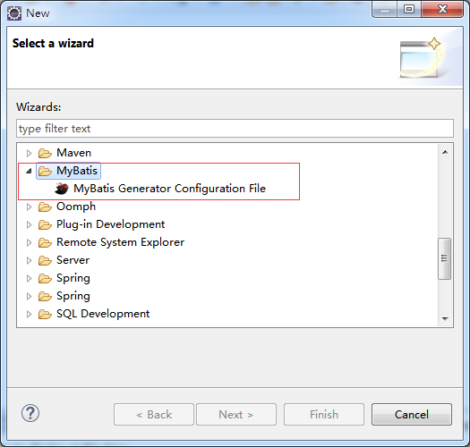The height and width of the screenshot is (447, 470).
Task: Expand the Plug-in Development category
Action: (29, 225)
